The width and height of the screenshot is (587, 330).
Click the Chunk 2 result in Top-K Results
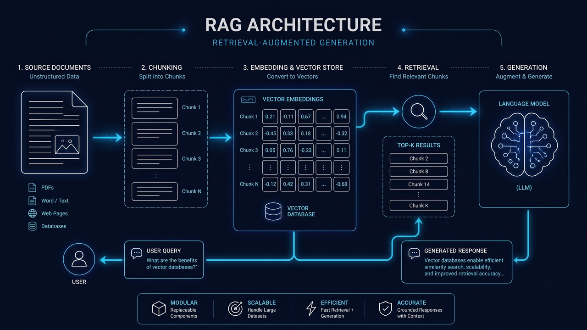tap(419, 158)
